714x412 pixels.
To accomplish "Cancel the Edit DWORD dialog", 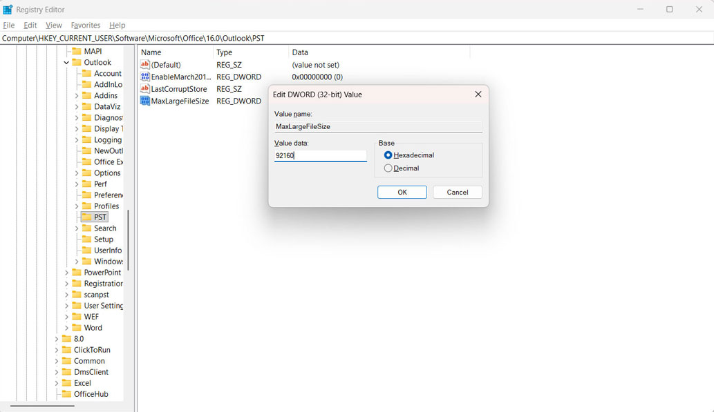I will 457,192.
